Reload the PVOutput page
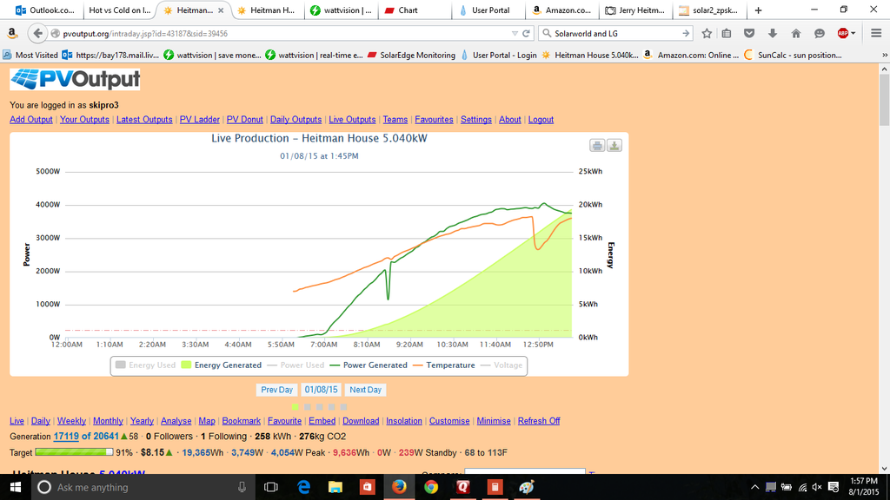Image resolution: width=890 pixels, height=500 pixels. tap(526, 34)
